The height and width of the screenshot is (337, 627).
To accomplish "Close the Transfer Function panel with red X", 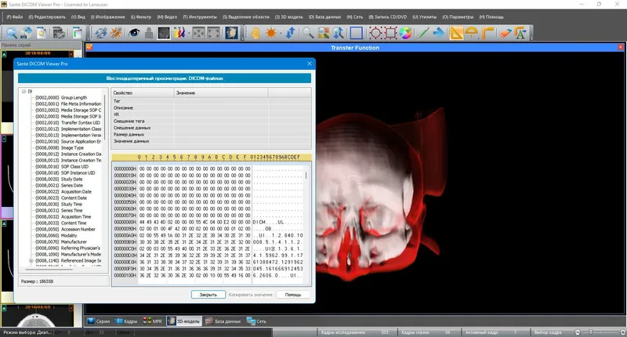I will click(621, 47).
